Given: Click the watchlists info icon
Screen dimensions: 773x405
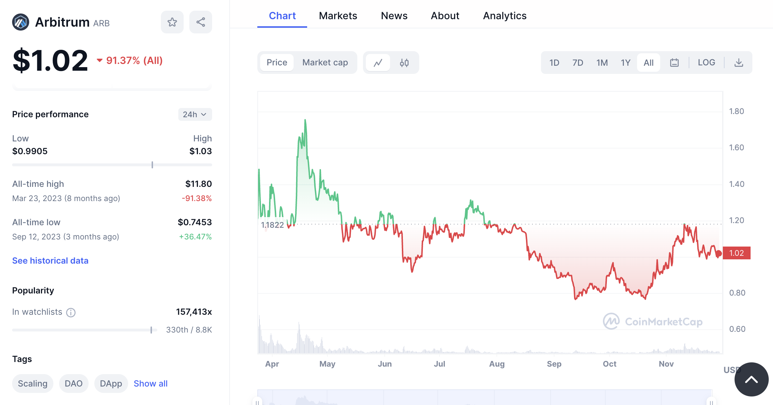Looking at the screenshot, I should coord(71,312).
